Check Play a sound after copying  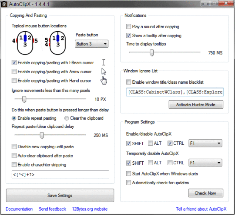(x=128, y=26)
